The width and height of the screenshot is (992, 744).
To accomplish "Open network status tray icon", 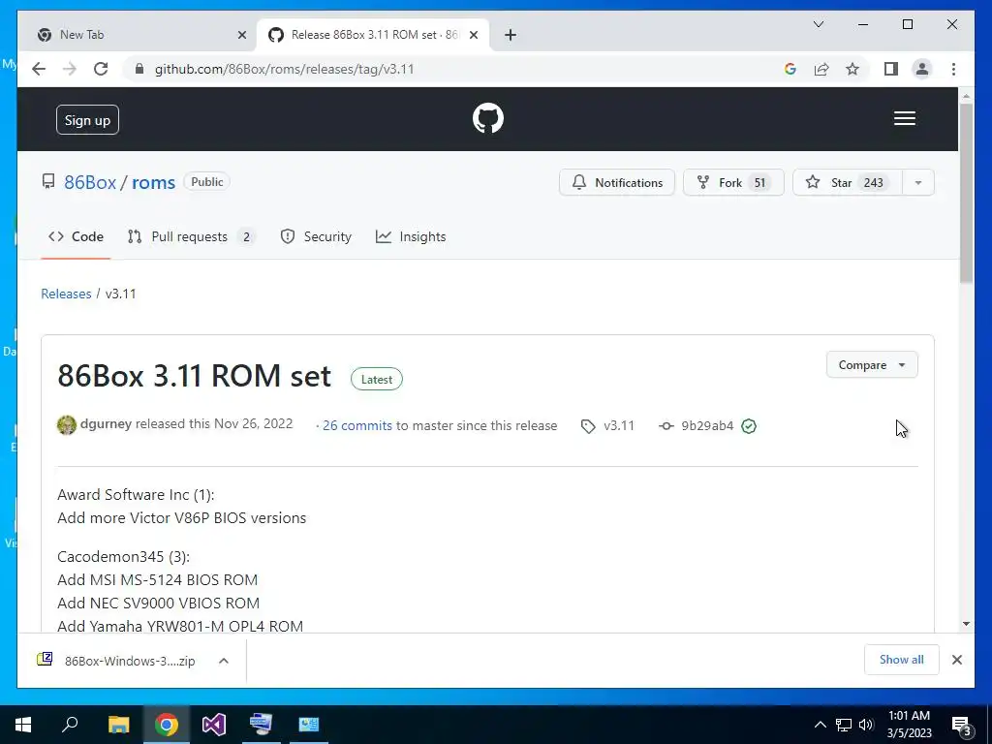I will pos(844,725).
